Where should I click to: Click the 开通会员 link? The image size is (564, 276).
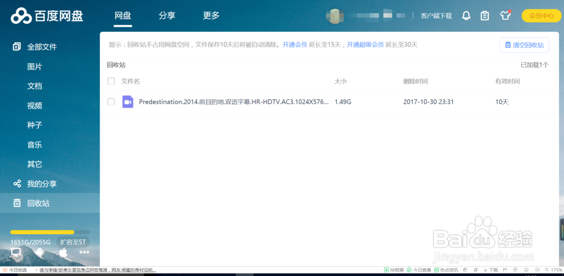click(294, 45)
